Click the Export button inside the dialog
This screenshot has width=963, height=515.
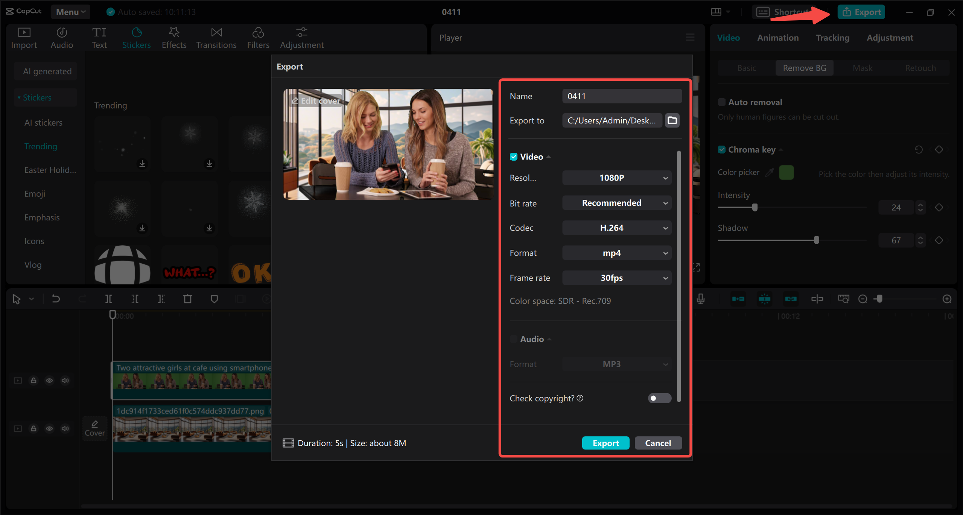605,443
